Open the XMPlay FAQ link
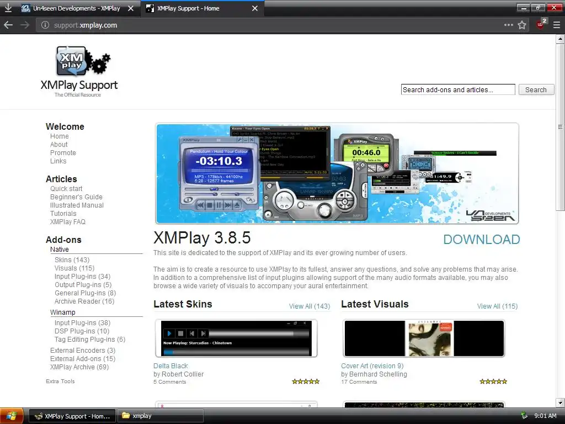This screenshot has width=565, height=424. click(x=68, y=222)
